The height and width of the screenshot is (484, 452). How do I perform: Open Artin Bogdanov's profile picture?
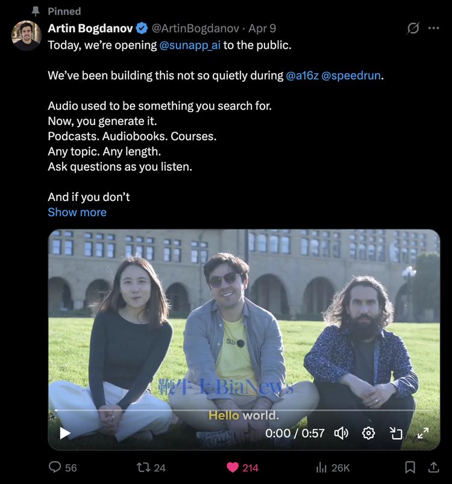click(26, 36)
